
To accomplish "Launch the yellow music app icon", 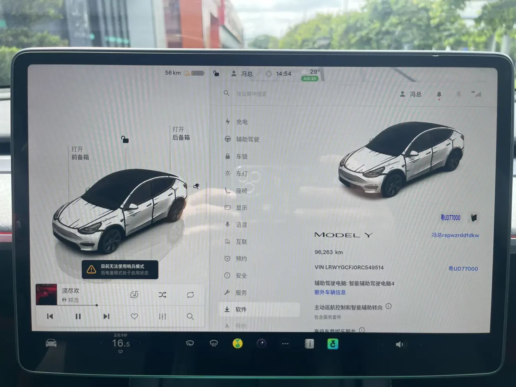I will click(238, 343).
